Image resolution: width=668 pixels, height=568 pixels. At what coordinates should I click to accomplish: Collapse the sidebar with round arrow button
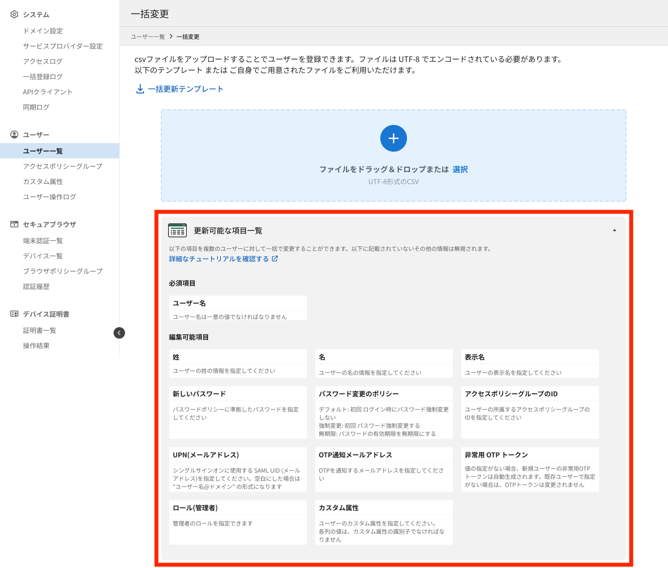point(119,333)
